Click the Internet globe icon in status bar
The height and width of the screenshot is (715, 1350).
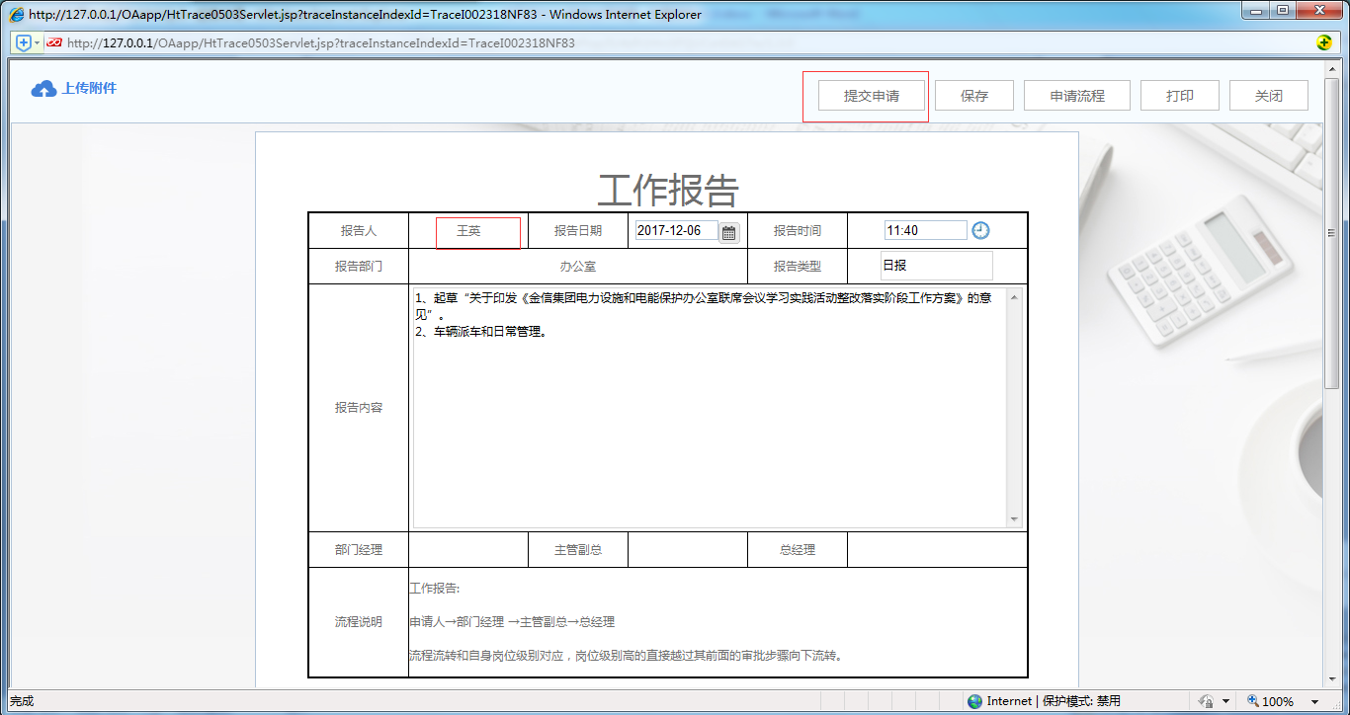(x=973, y=700)
